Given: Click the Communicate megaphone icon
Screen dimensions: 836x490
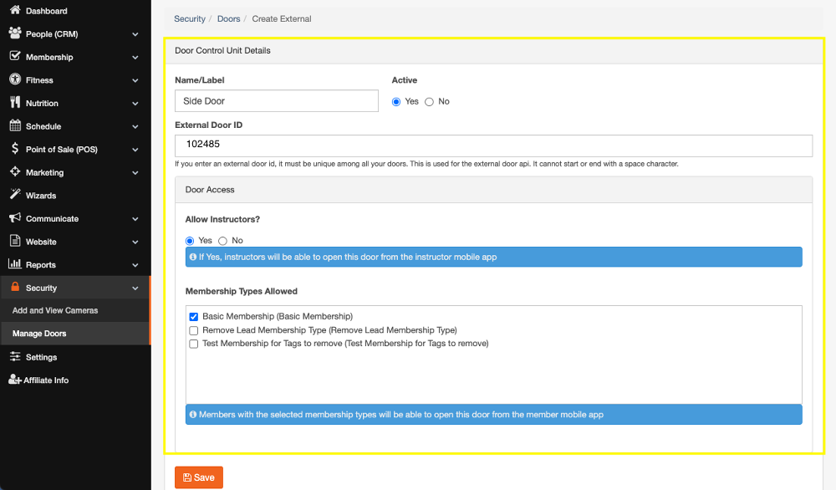Looking at the screenshot, I should (x=15, y=217).
